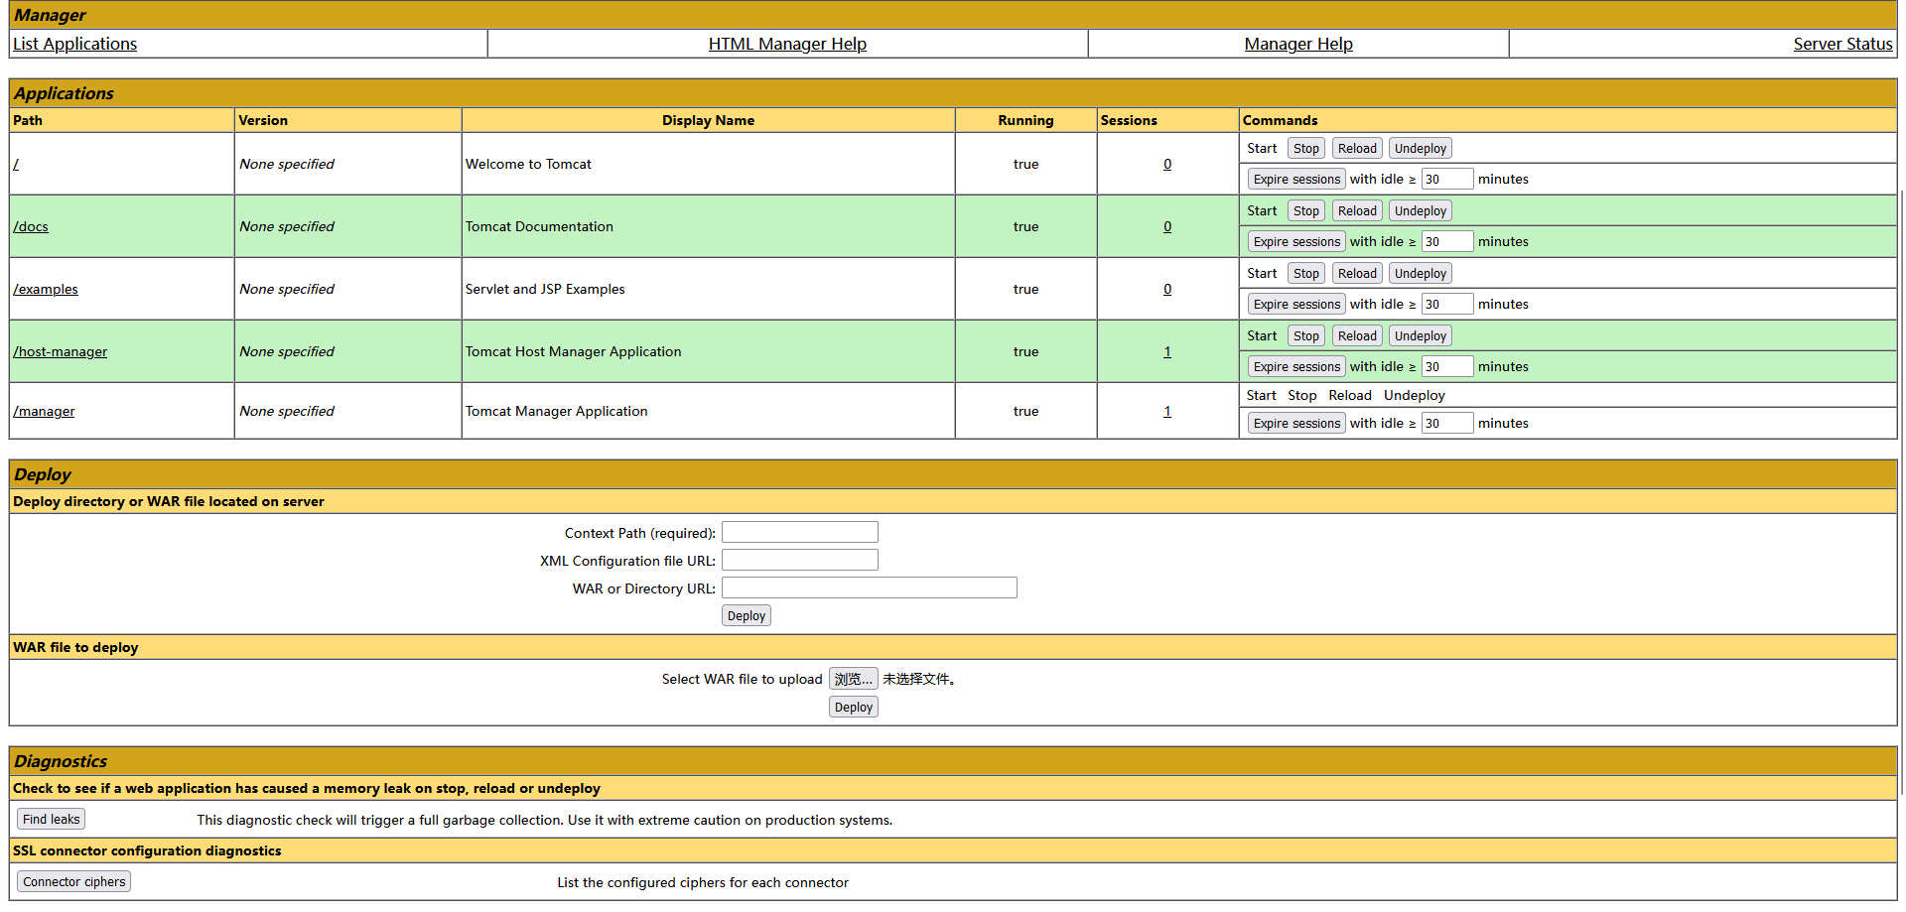Focus the Context Path (required) field

click(x=800, y=532)
